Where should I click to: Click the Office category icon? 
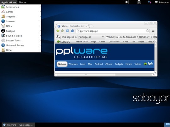[3, 26]
